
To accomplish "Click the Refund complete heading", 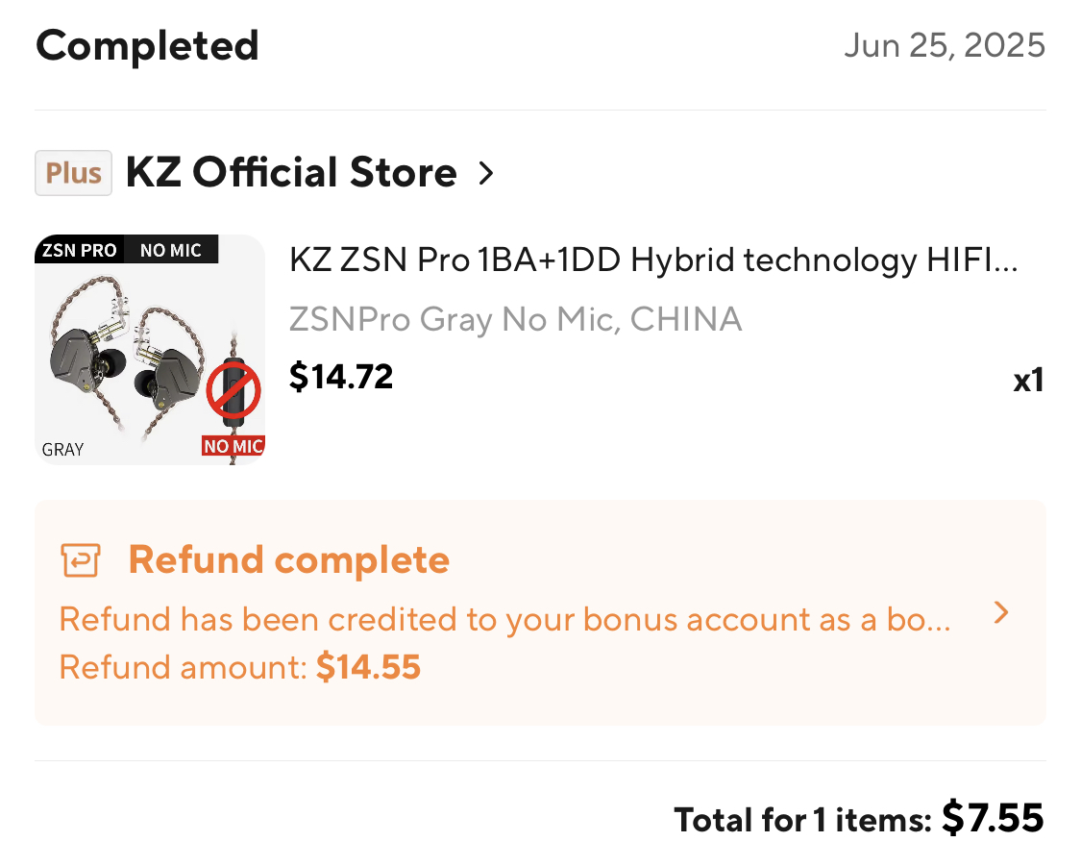I will [x=288, y=559].
